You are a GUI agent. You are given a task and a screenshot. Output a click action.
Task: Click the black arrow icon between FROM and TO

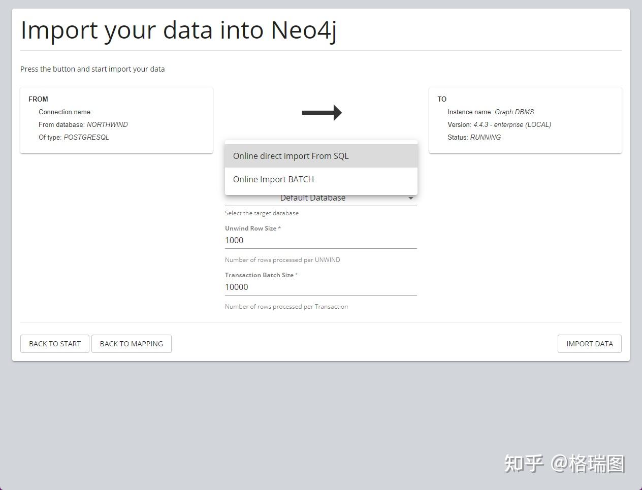[322, 112]
